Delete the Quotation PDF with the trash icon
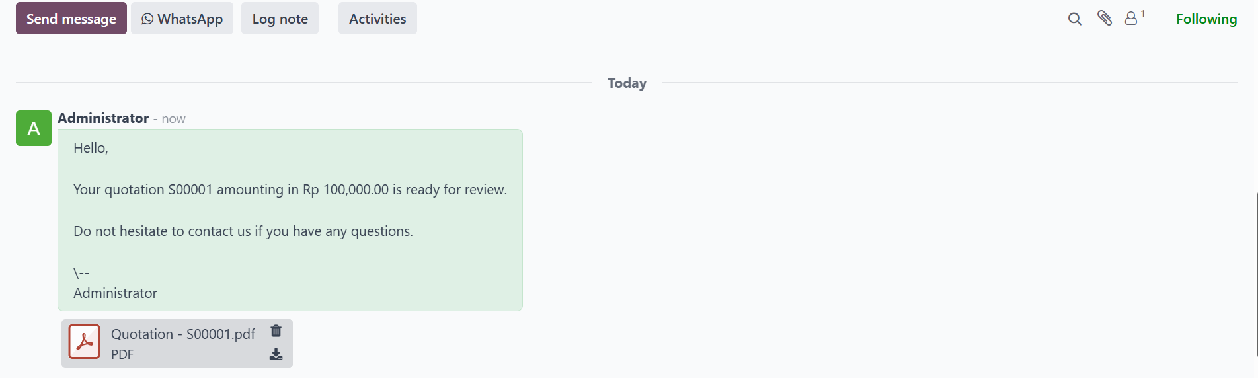 276,330
